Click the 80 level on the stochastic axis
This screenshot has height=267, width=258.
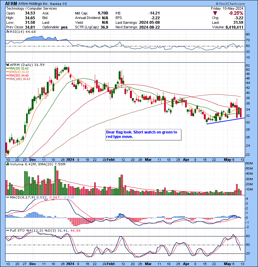point(248,236)
